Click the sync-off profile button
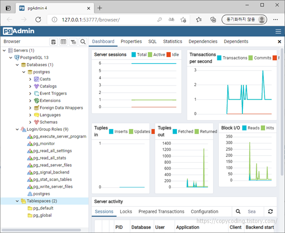The image size is (285, 233). 244,19
